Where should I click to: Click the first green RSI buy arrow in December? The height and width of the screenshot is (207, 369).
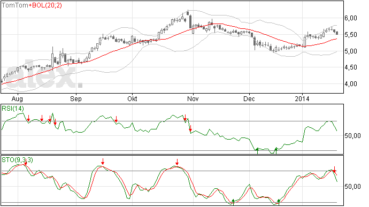coord(257,151)
